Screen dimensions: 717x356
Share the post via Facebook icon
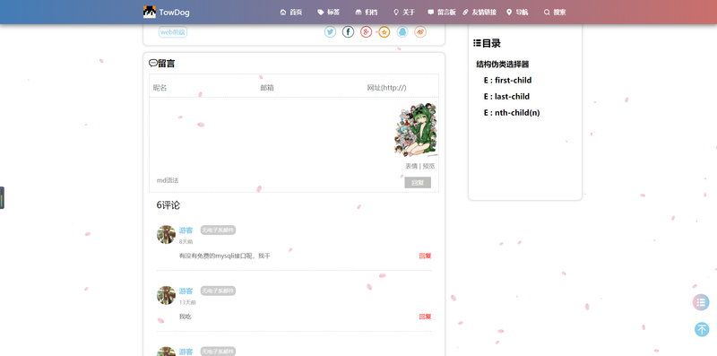[348, 32]
